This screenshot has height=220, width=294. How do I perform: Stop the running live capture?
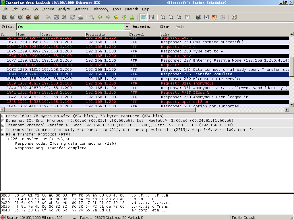point(29,17)
